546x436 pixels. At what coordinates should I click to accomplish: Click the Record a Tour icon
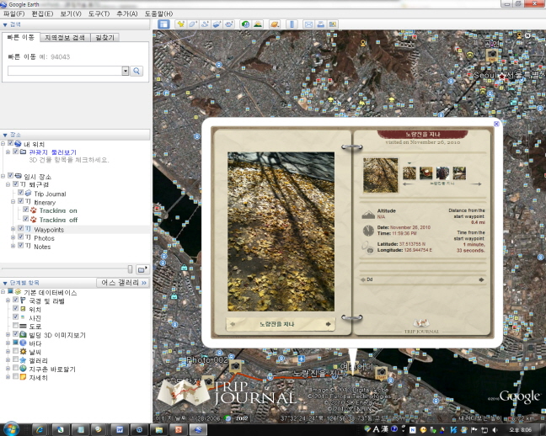tap(229, 24)
